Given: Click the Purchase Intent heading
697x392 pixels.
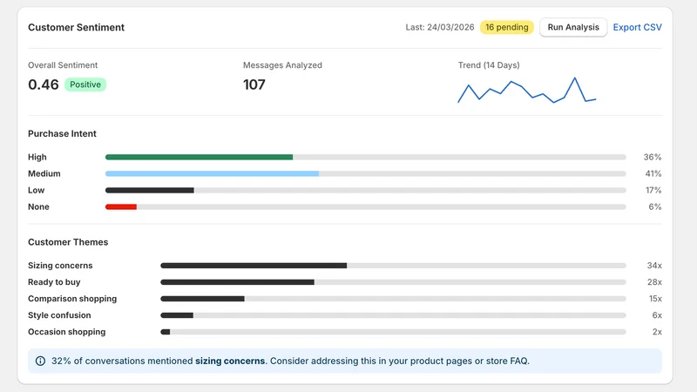Looking at the screenshot, I should pos(62,133).
